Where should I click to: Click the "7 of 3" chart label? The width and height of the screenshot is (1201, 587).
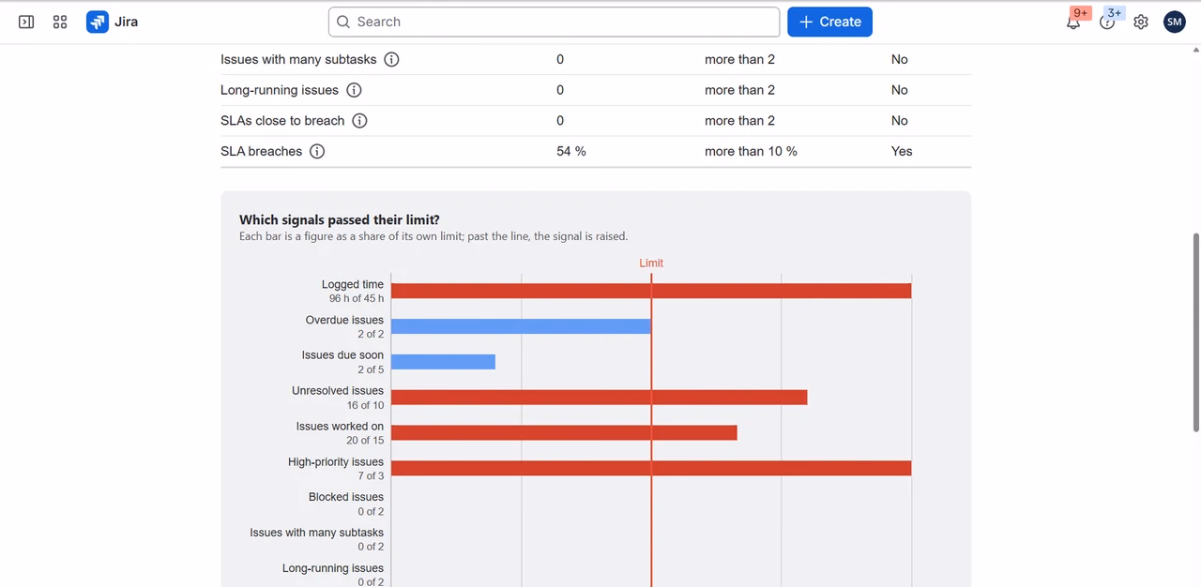[x=371, y=475]
